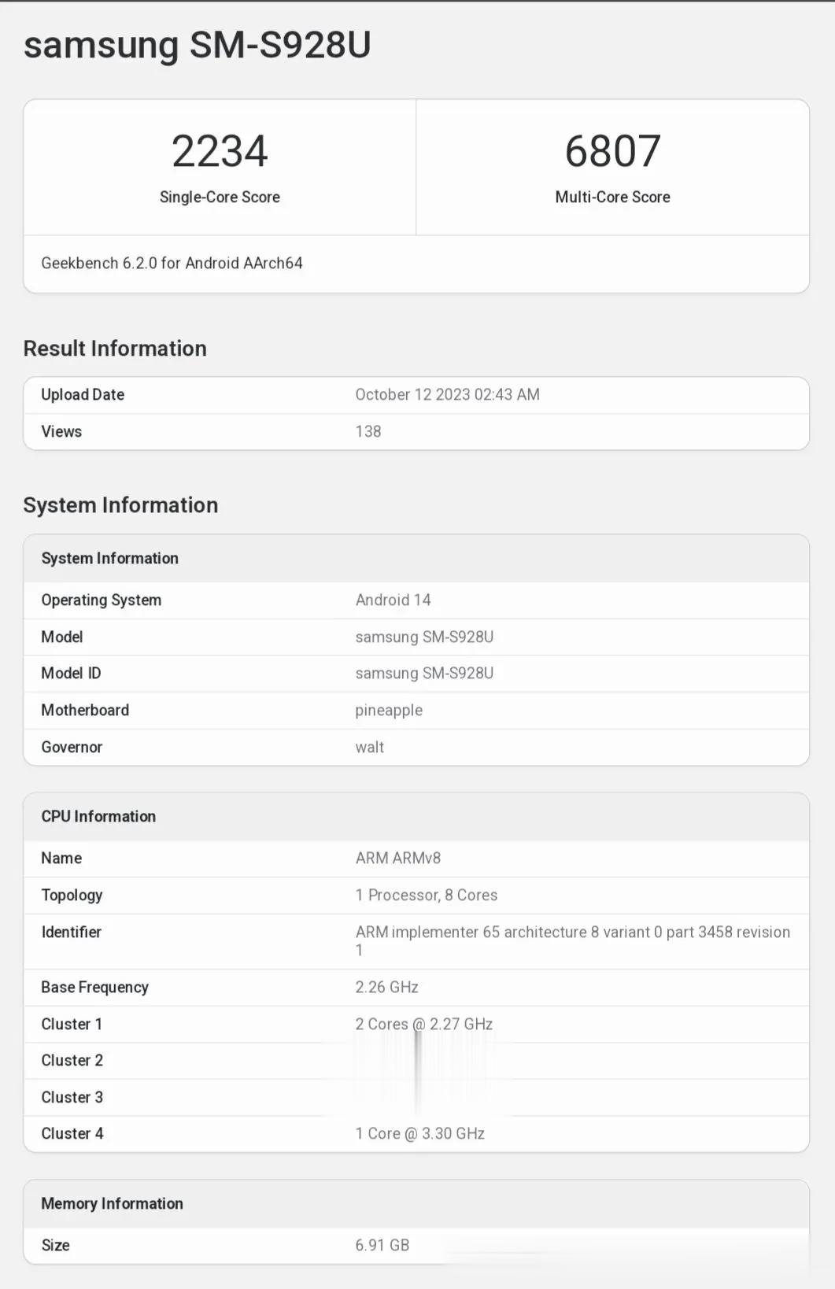
Task: Select the '1 Core @ 3.30 GHz' value
Action: pyautogui.click(x=419, y=1133)
